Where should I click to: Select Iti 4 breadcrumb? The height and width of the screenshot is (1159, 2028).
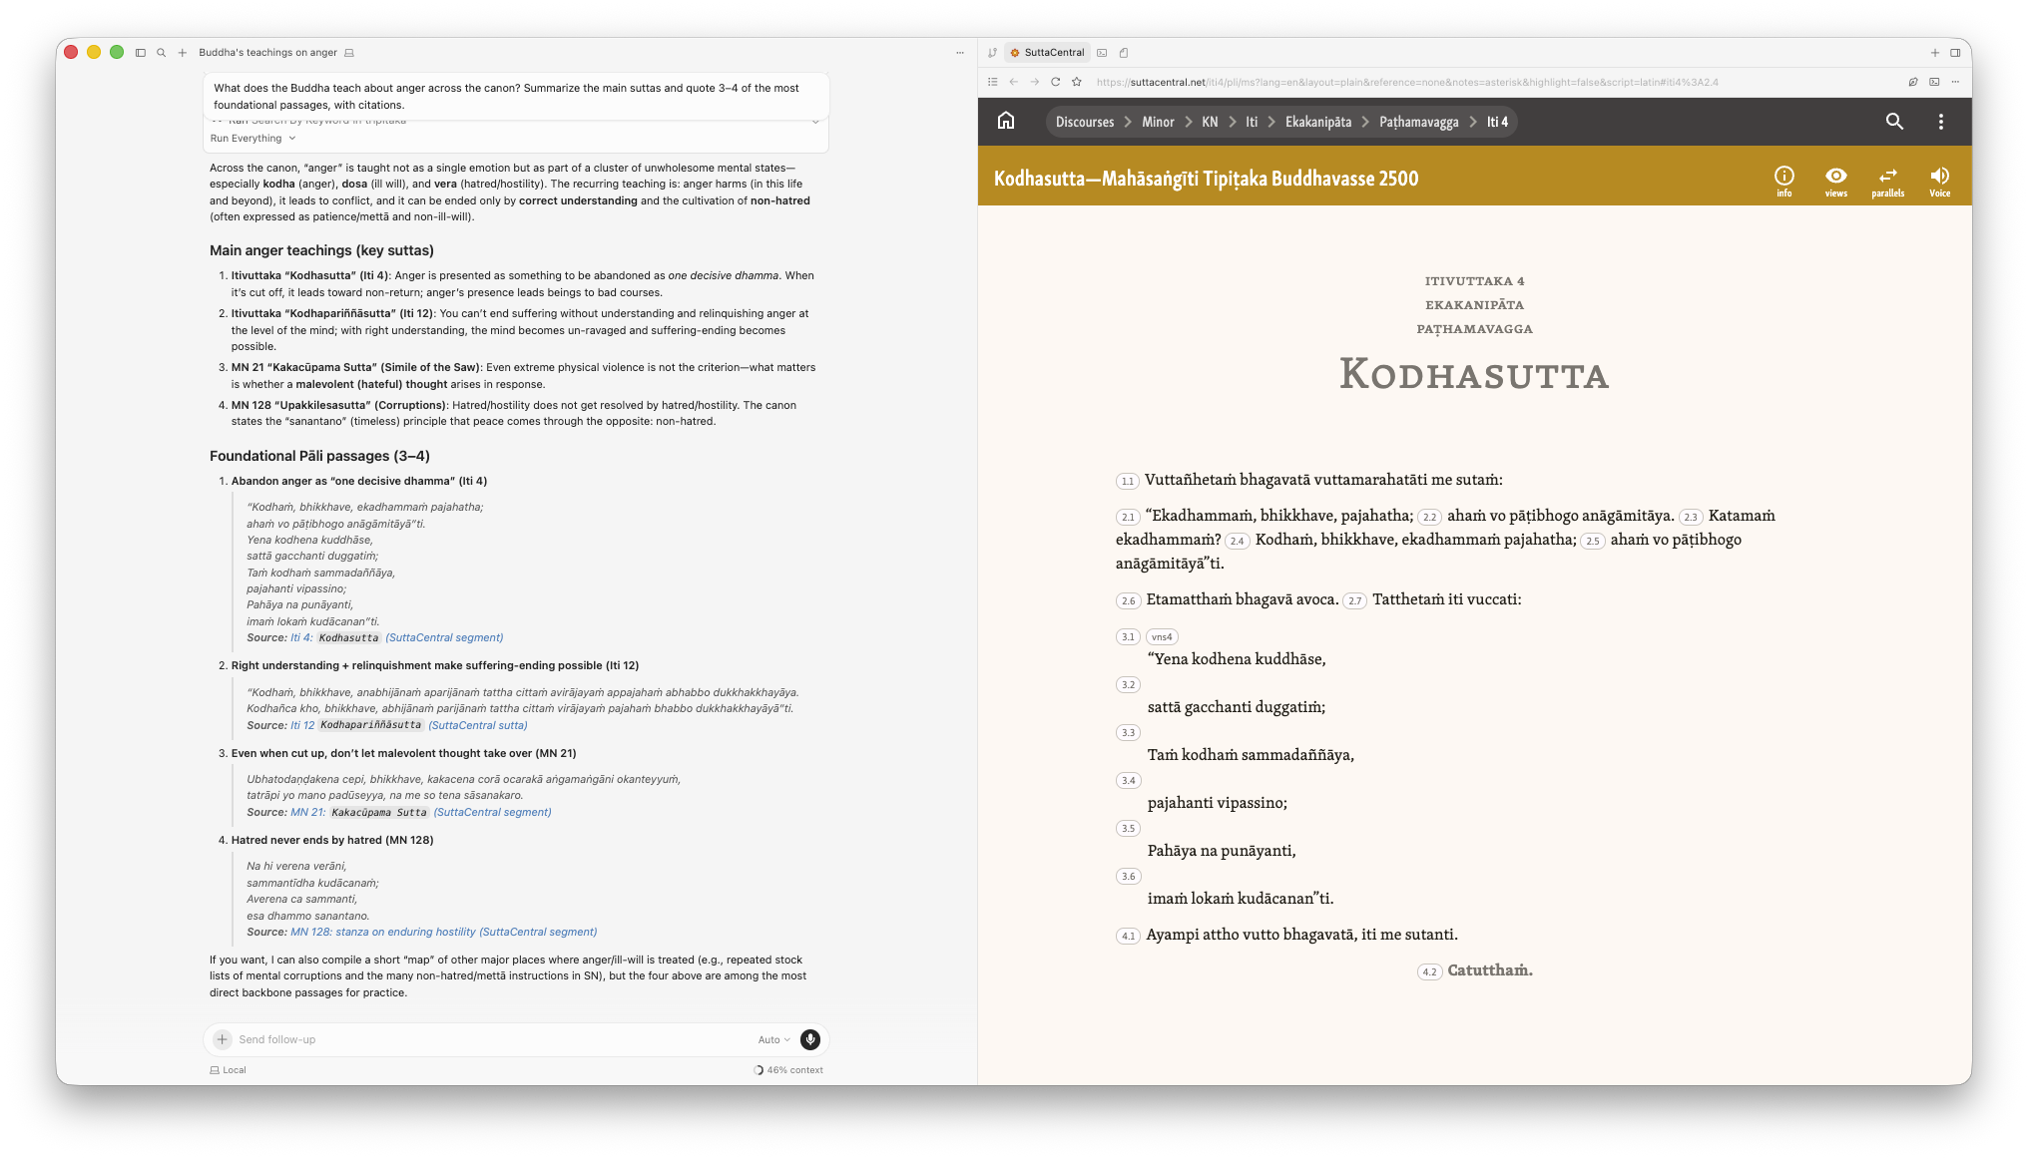(x=1497, y=122)
